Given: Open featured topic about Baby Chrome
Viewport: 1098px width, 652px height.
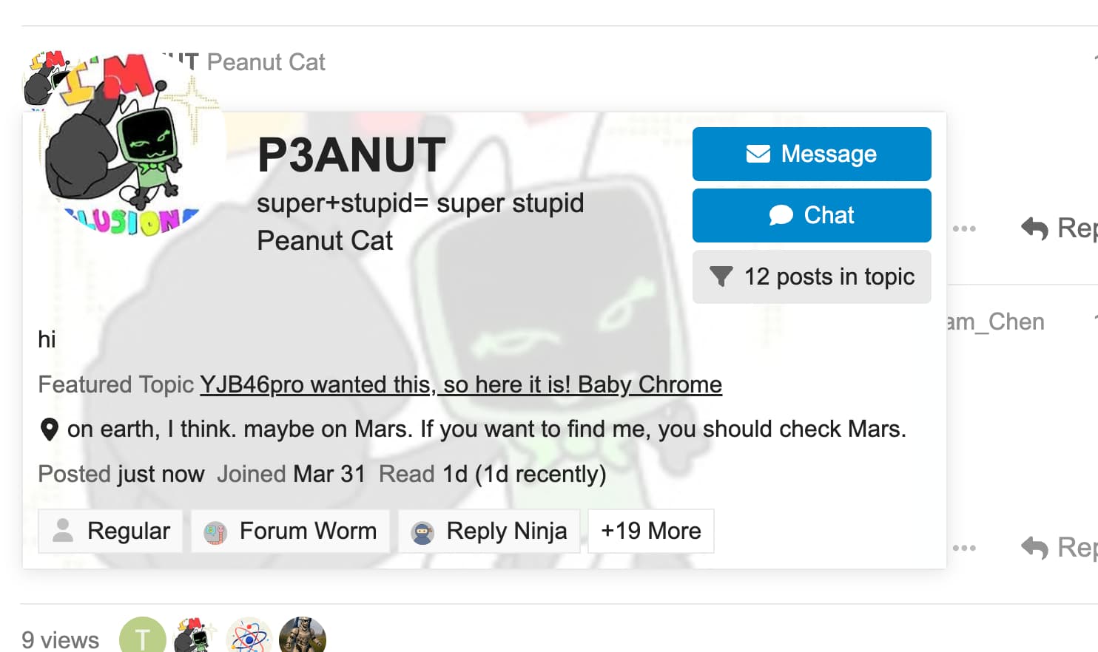Looking at the screenshot, I should [x=460, y=384].
